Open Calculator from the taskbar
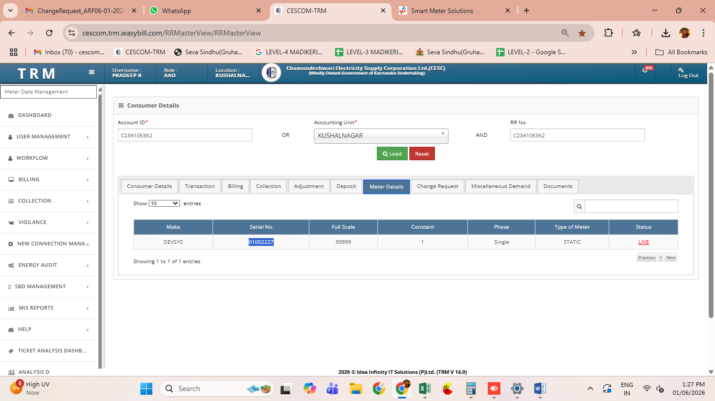The image size is (715, 401). [471, 388]
